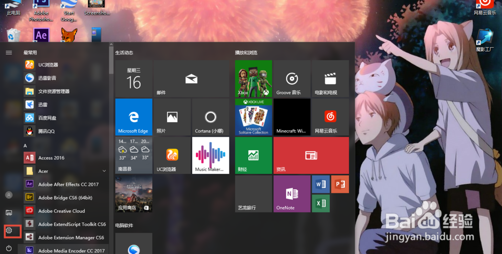Open the 邮件 mail tile
The width and height of the screenshot is (502, 254).
coord(191,79)
